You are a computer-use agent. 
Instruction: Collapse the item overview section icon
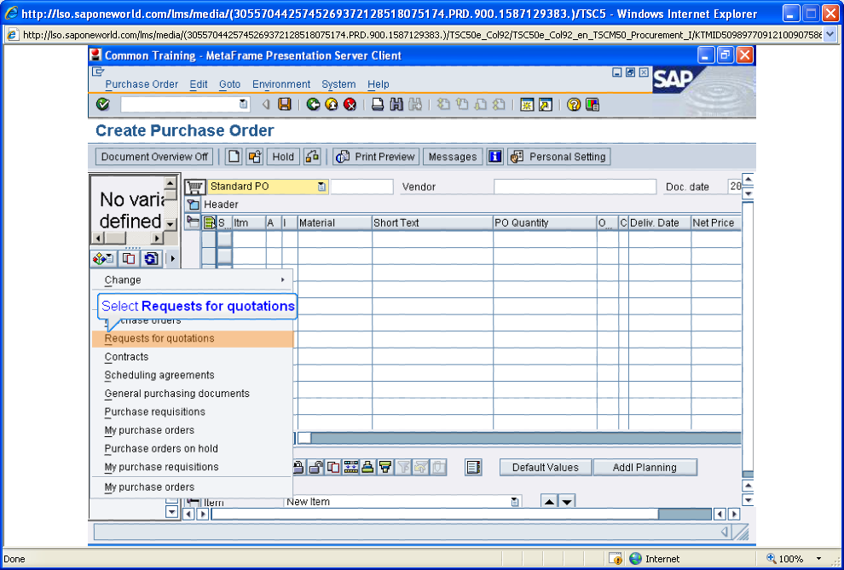click(192, 221)
